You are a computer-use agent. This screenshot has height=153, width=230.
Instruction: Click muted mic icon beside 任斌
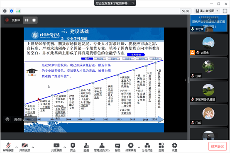(x=193, y=76)
